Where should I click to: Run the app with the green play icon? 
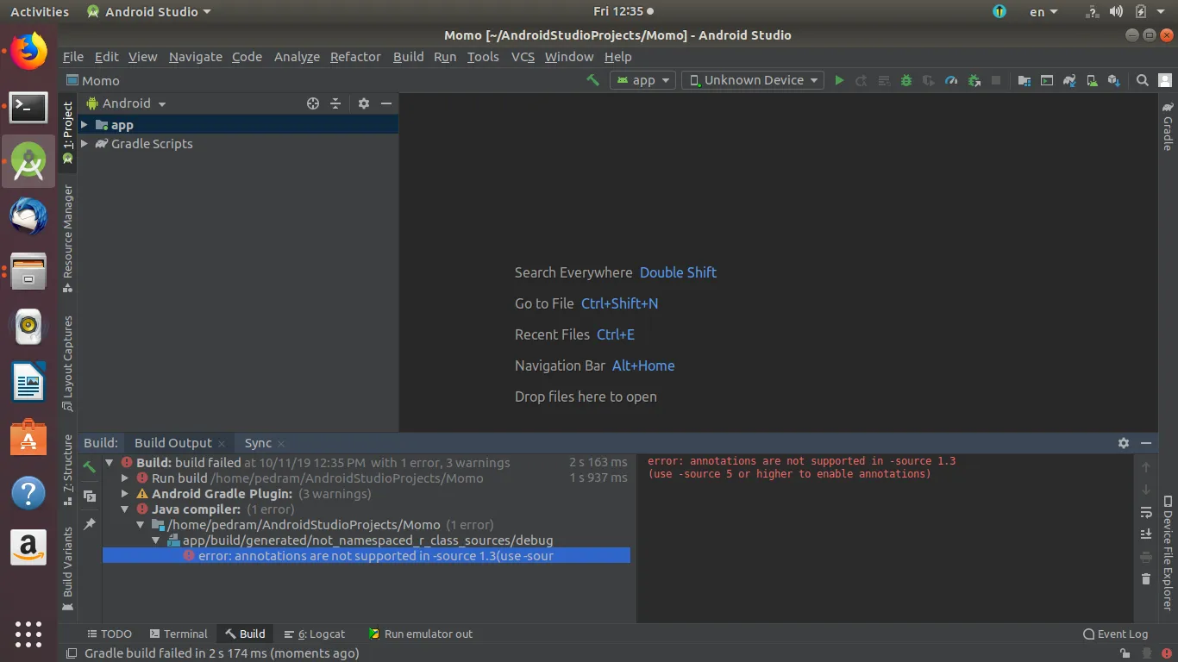click(839, 80)
